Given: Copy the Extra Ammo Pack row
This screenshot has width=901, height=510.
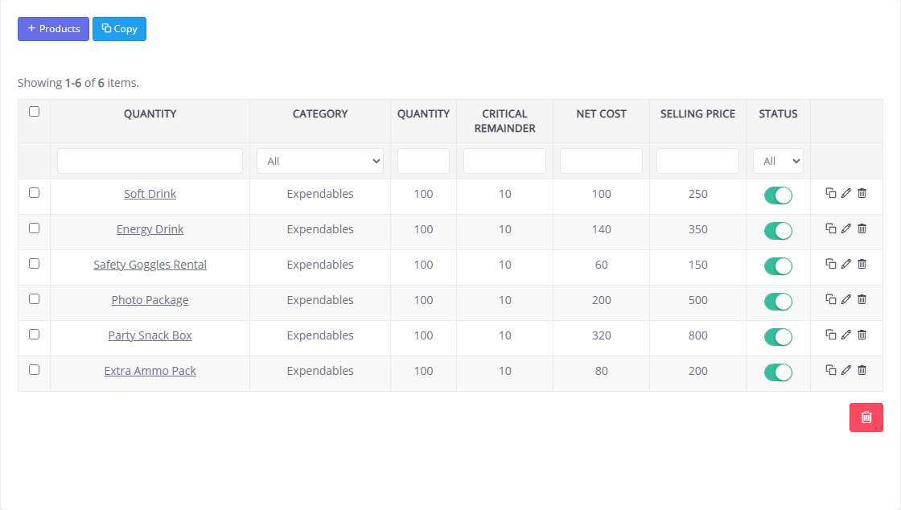Looking at the screenshot, I should (x=830, y=370).
